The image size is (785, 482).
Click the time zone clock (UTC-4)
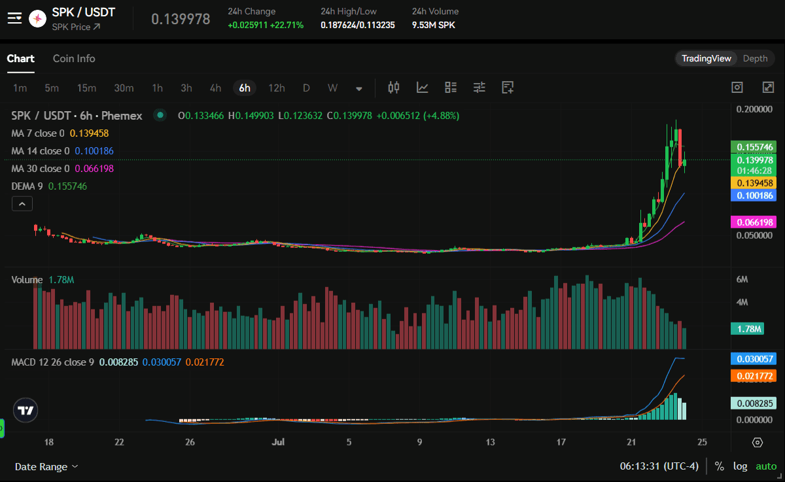click(x=659, y=466)
